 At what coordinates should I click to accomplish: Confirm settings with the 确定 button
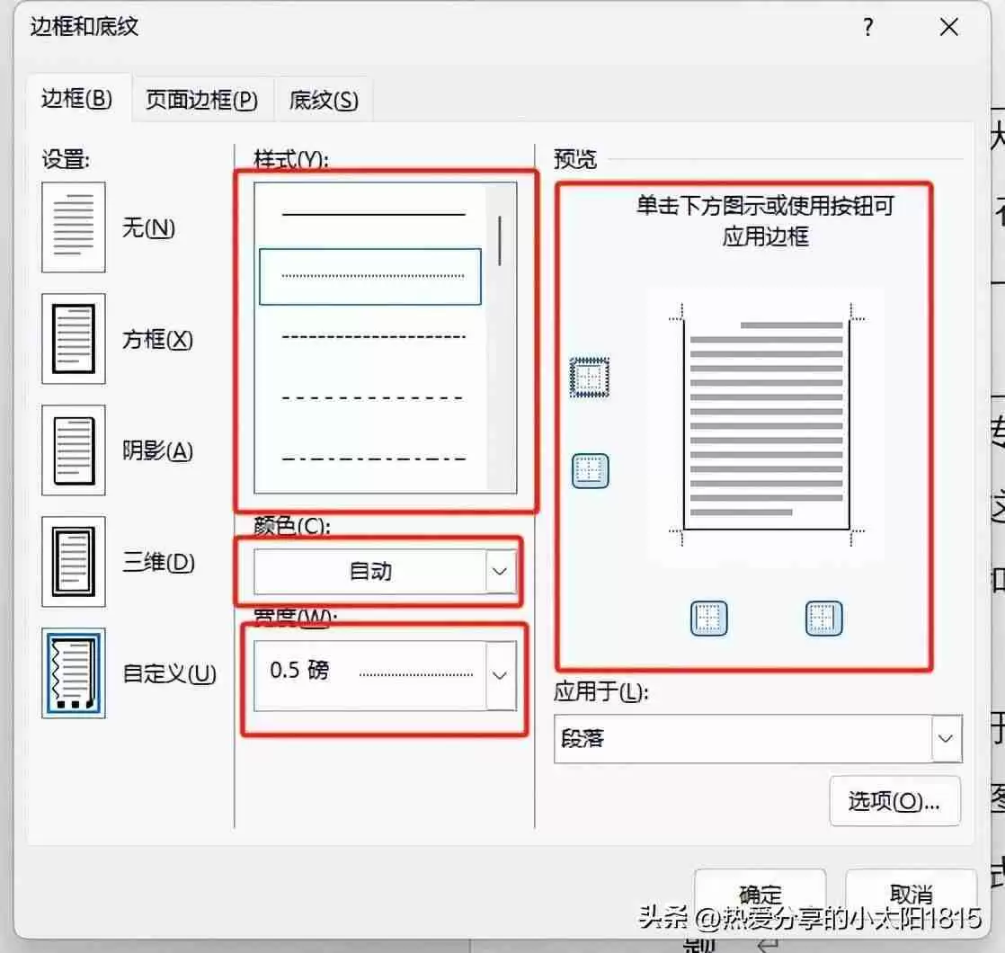coord(760,894)
